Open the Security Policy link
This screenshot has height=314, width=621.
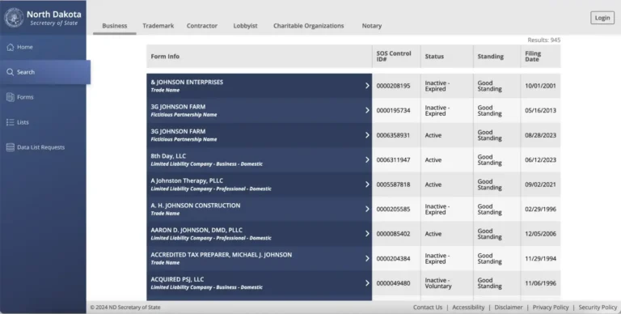598,308
